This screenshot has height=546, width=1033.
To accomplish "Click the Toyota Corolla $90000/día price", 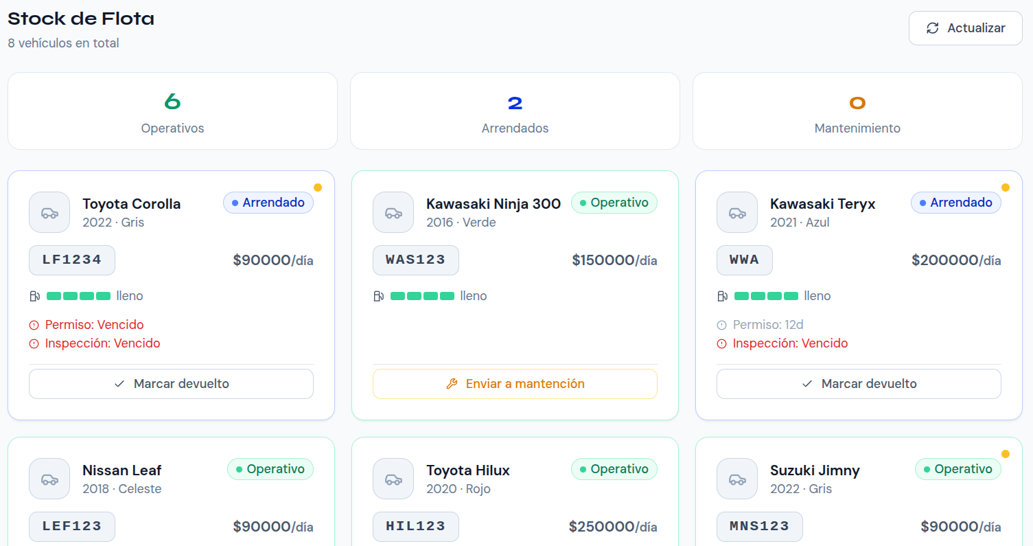I will (x=273, y=260).
